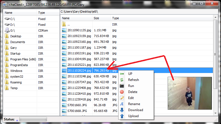This screenshot has height=124, width=221.
Task: Click the computer icon in title bar
Action: point(5,4)
